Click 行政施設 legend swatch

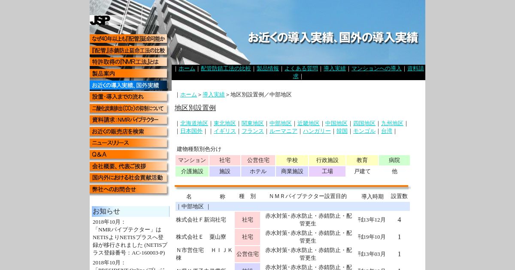pos(327,160)
